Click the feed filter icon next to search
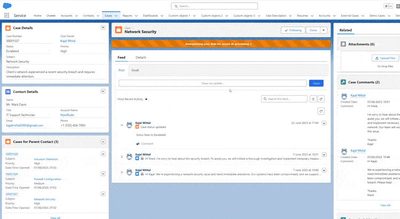The width and height of the screenshot is (400, 219). pos(313,99)
